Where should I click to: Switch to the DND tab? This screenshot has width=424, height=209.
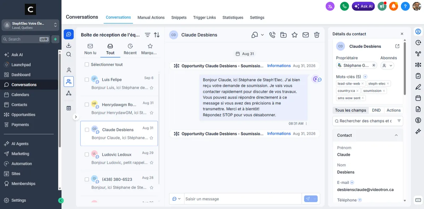pyautogui.click(x=376, y=110)
